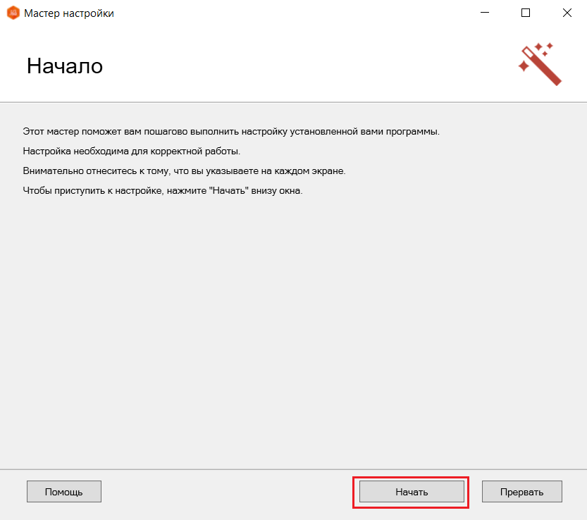The height and width of the screenshot is (520, 587).
Task: Click the Начало heading
Action: tap(65, 66)
